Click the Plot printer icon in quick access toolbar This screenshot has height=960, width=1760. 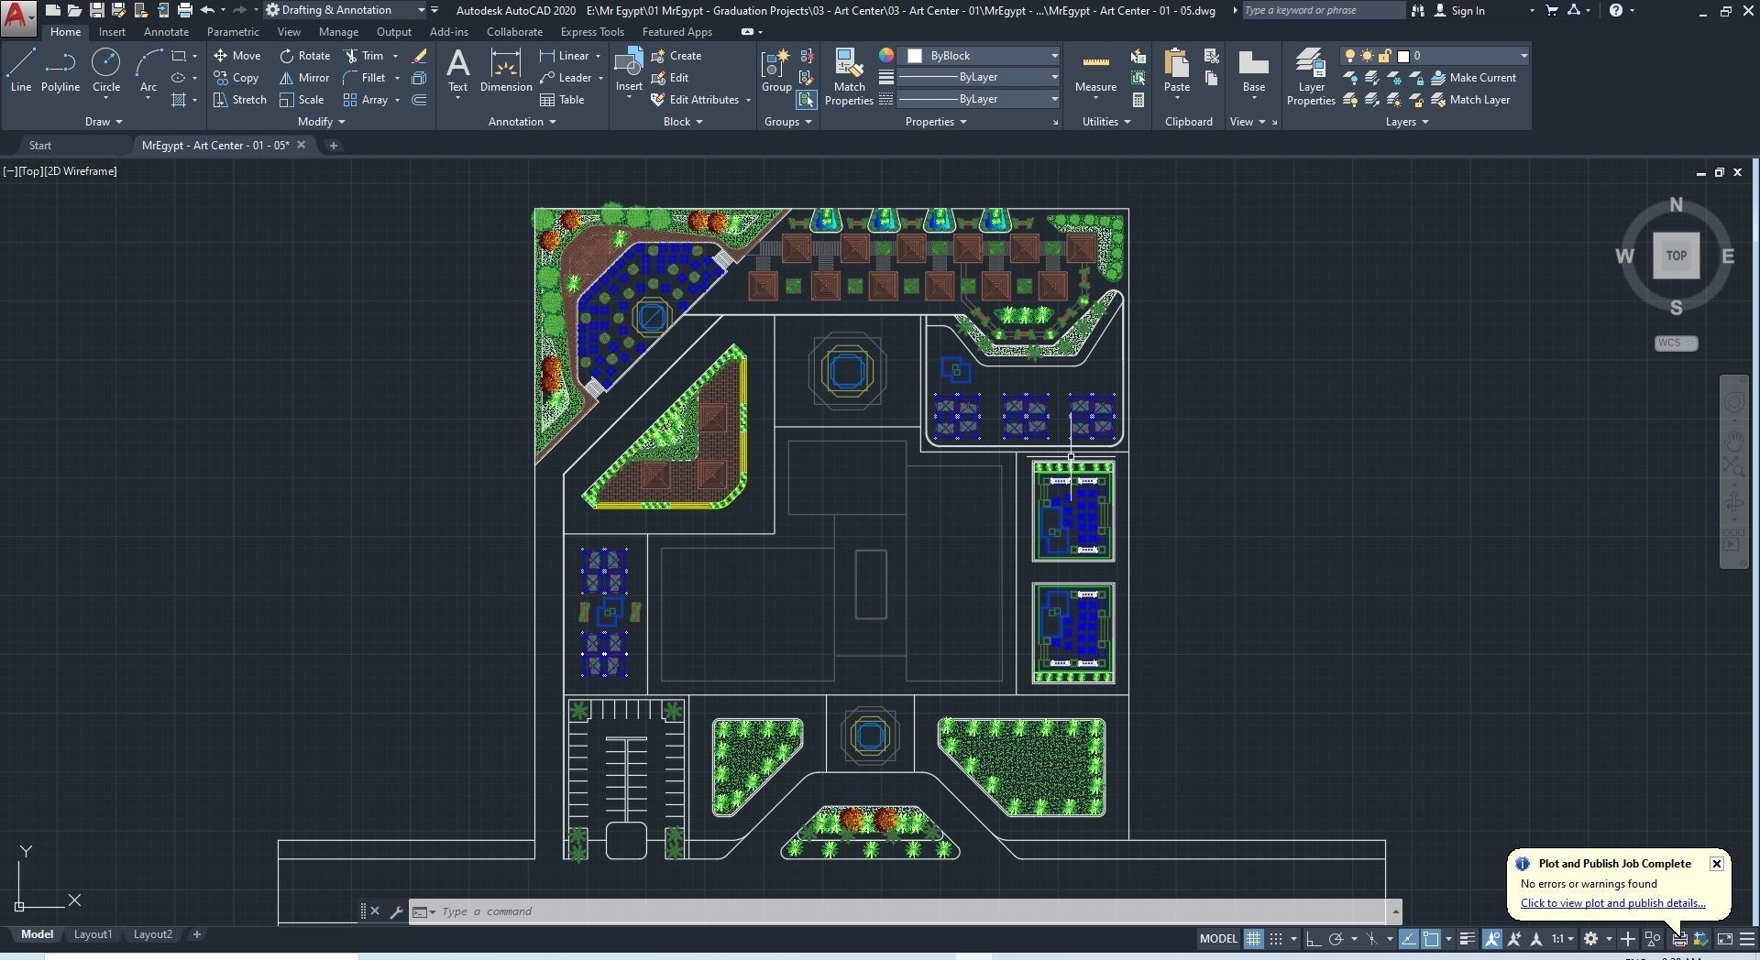click(x=184, y=10)
